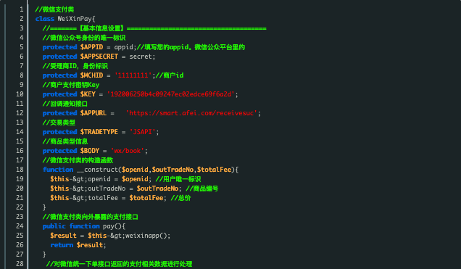This screenshot has height=269, width=461.
Task: Click line number 24 in the gutter
Action: pyautogui.click(x=20, y=225)
